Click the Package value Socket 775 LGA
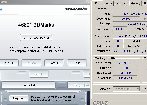147x105 pixels. pyautogui.click(x=130, y=24)
